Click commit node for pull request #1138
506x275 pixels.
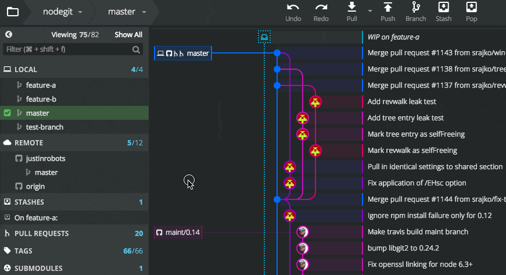point(277,69)
